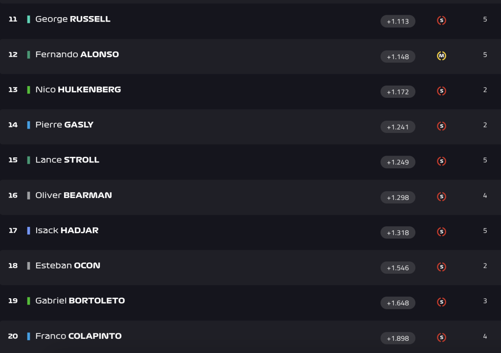
Task: Open George Russell's driver name
Action: (x=73, y=19)
